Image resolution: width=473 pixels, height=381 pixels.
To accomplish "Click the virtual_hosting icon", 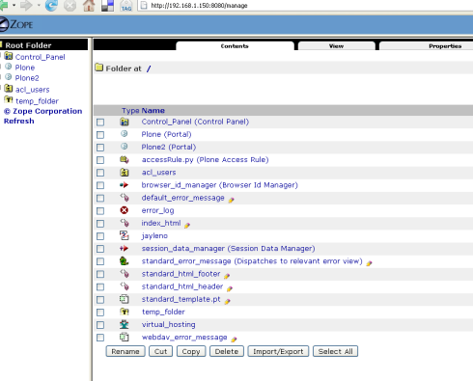I will pyautogui.click(x=125, y=324).
